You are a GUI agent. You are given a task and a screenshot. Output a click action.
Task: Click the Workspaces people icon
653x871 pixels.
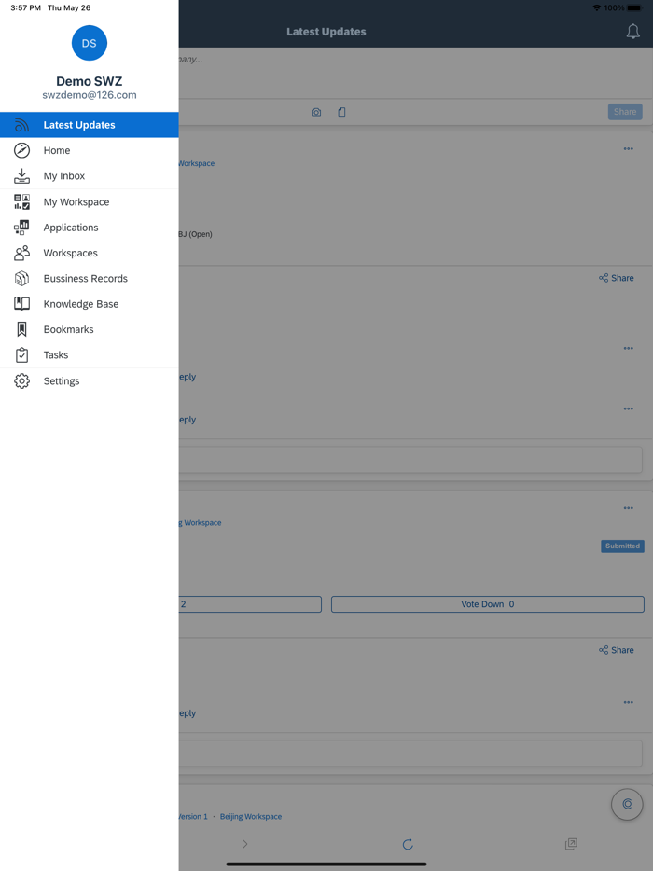tap(21, 253)
